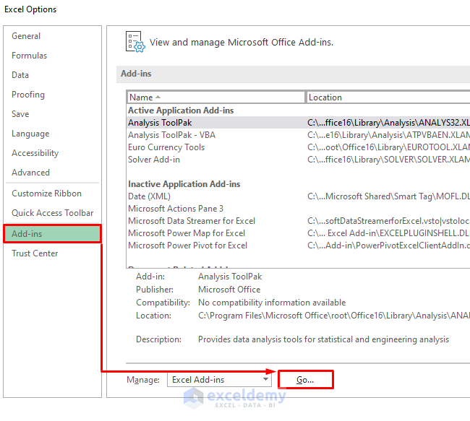Click the ATPVBAEN.XLAM location path

(388, 135)
